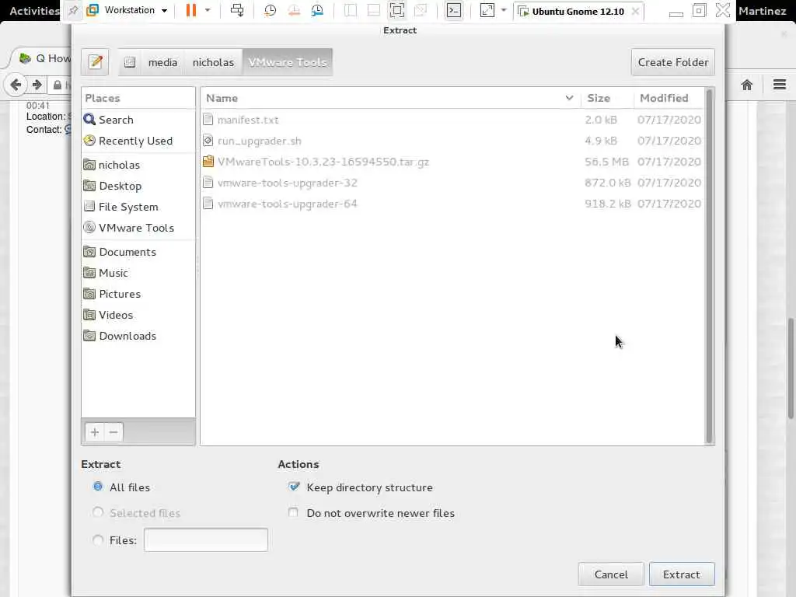Remove bookmark with the minus button
Image resolution: width=796 pixels, height=597 pixels.
pos(113,432)
